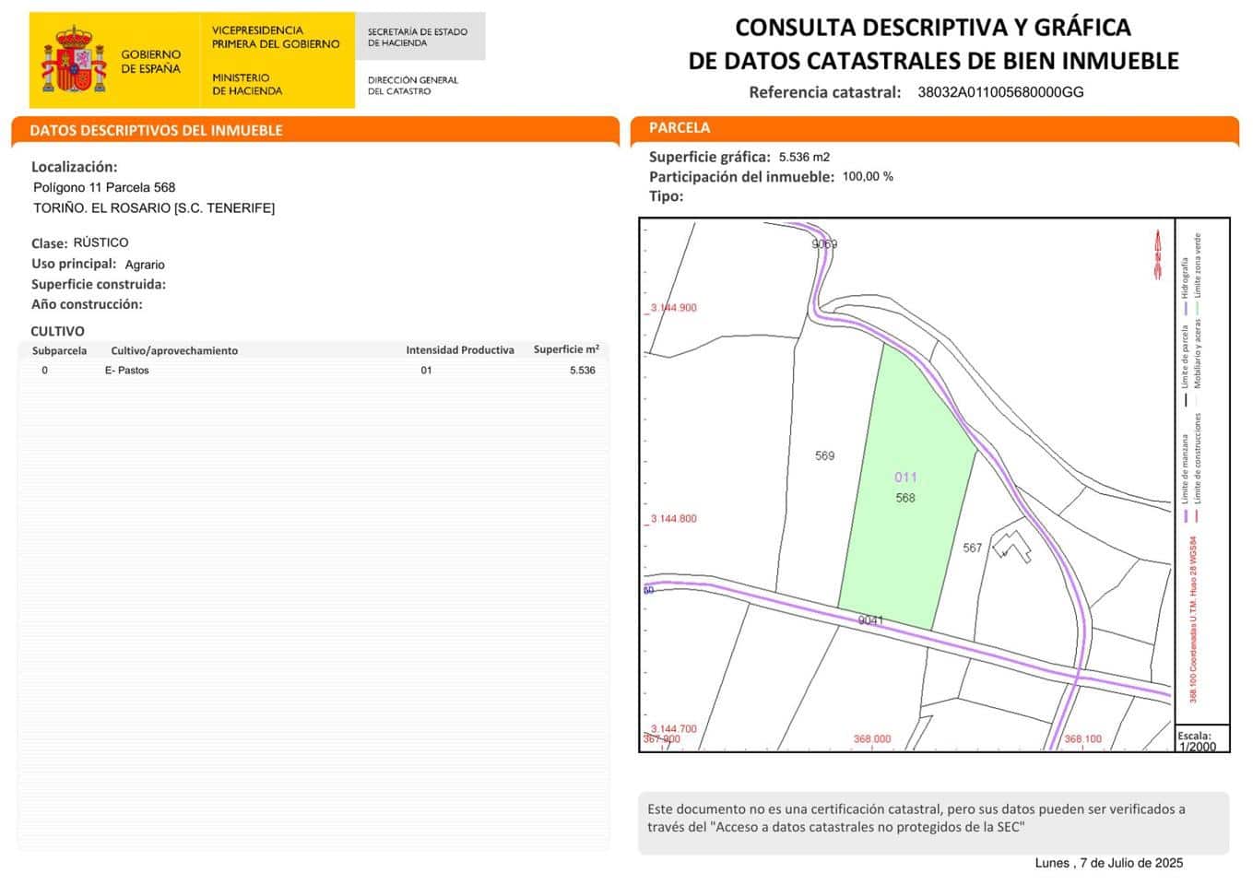The image size is (1253, 885).
Task: Toggle selection of neighboring parcel 569
Action: click(825, 456)
